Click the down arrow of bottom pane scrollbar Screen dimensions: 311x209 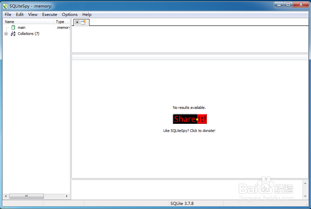point(305,196)
